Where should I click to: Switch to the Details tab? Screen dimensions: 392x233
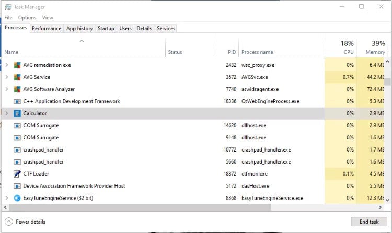144,29
